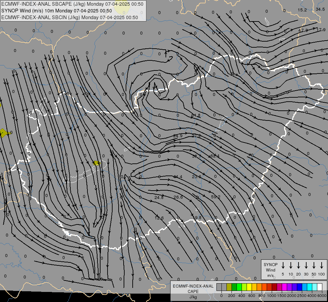Click the 24.8 value on the map
The width and height of the screenshot is (328, 302).
click(x=159, y=197)
